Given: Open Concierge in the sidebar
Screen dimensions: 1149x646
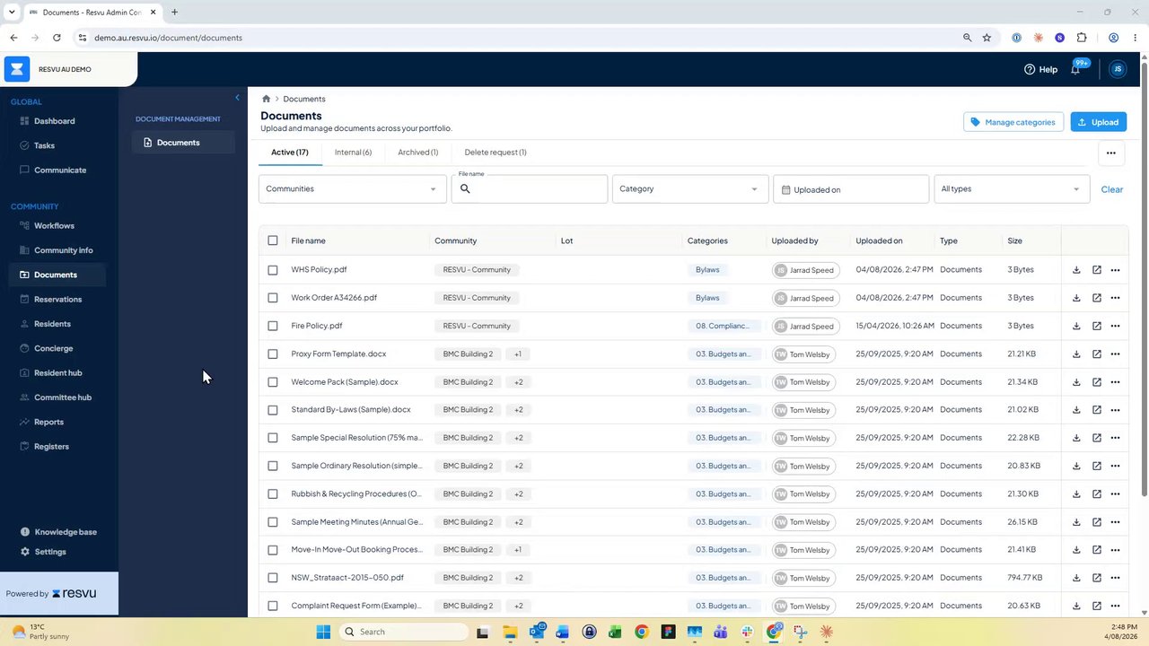Looking at the screenshot, I should (53, 348).
